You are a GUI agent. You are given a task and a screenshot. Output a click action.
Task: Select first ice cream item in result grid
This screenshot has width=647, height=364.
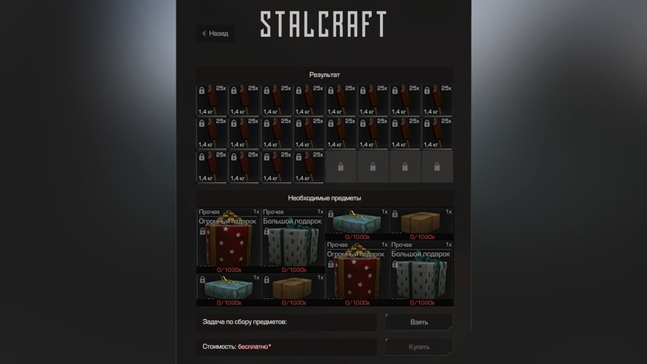pos(212,100)
